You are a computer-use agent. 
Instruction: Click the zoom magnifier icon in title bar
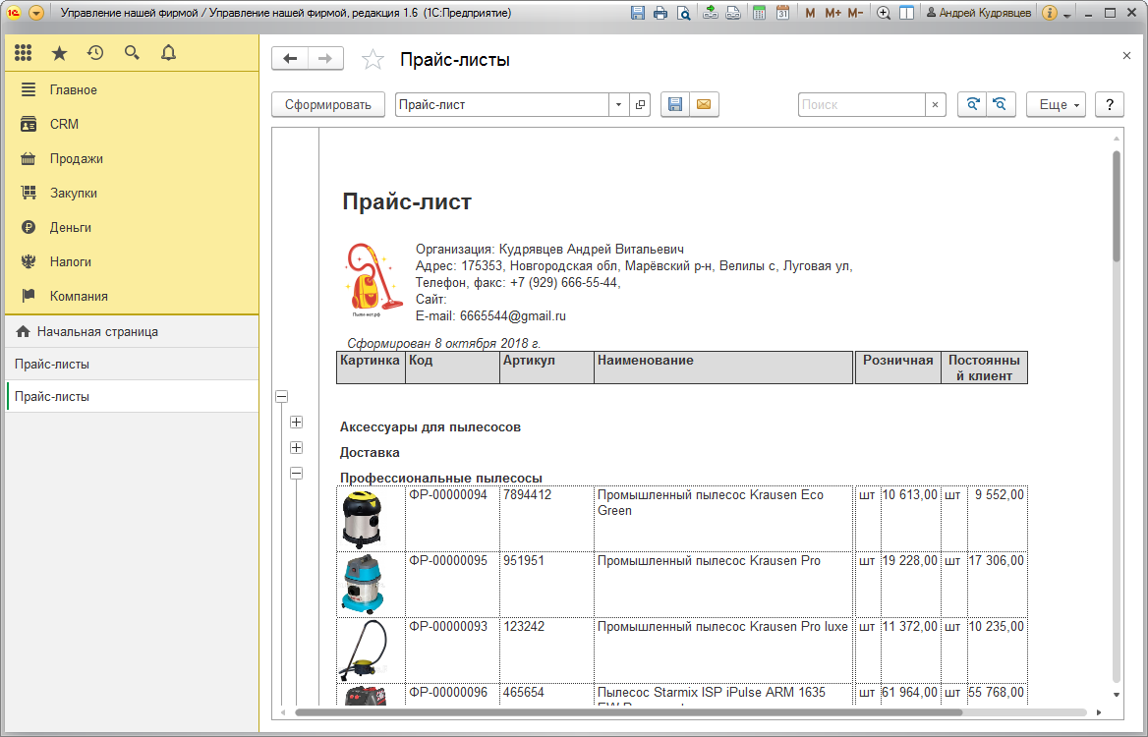point(884,13)
